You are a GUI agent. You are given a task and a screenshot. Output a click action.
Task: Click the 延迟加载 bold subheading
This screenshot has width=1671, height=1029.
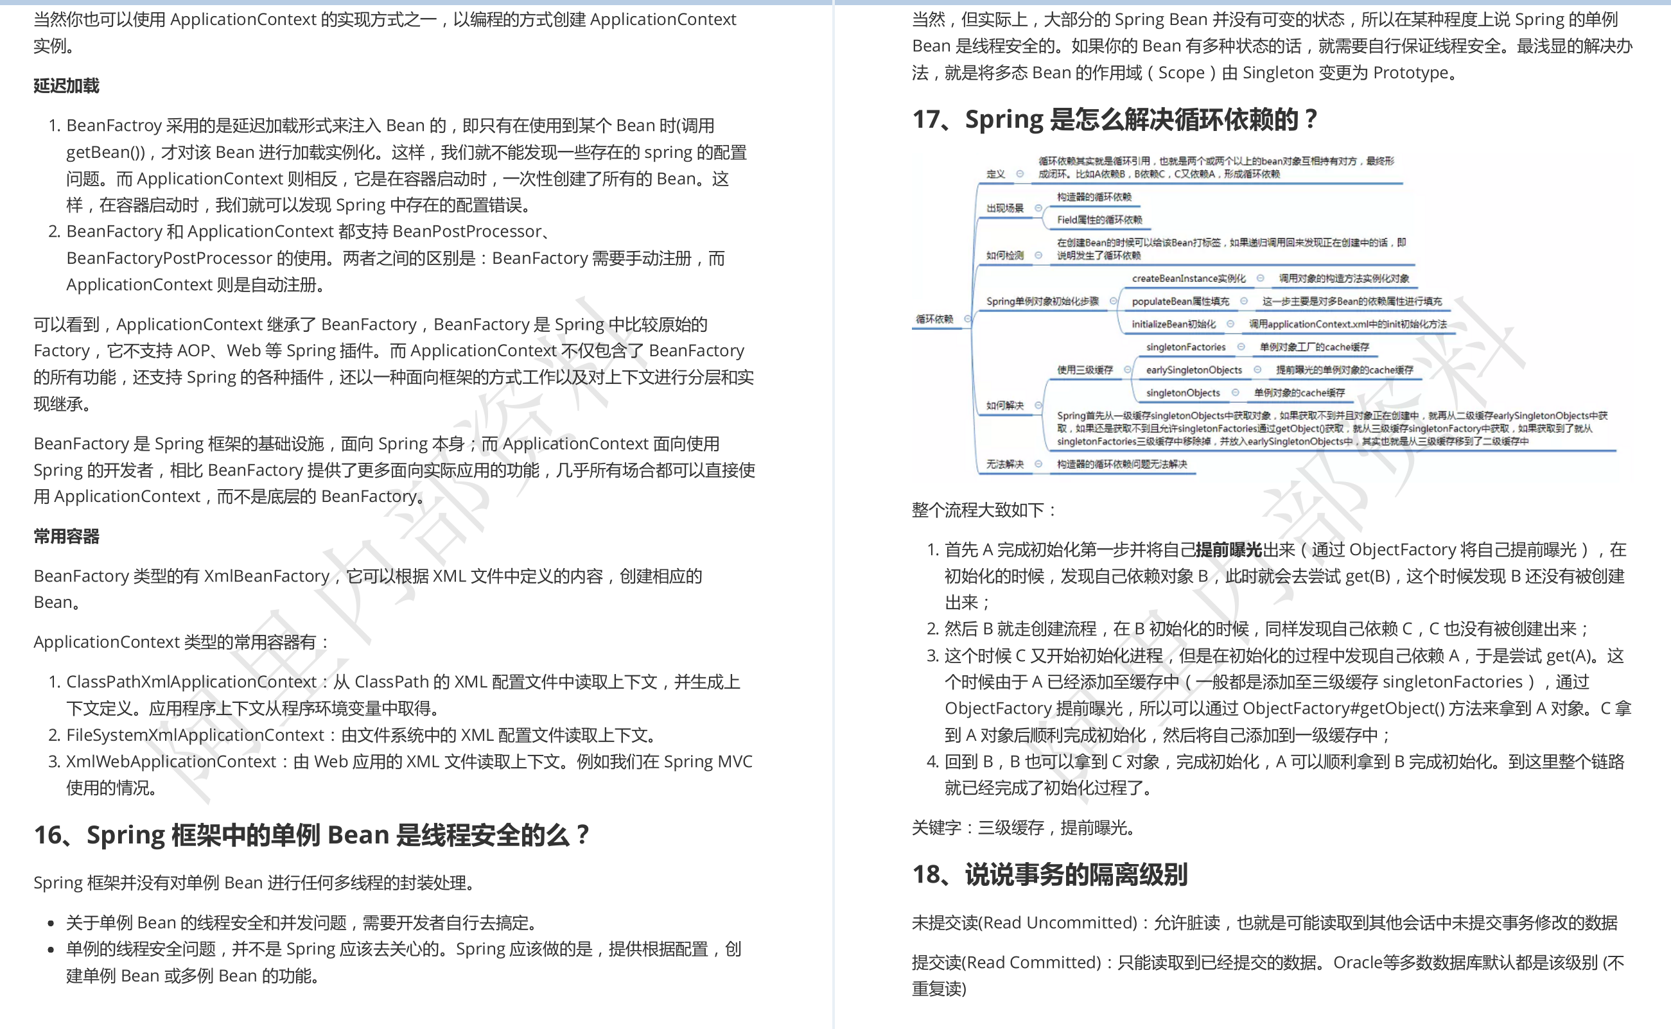tap(66, 86)
